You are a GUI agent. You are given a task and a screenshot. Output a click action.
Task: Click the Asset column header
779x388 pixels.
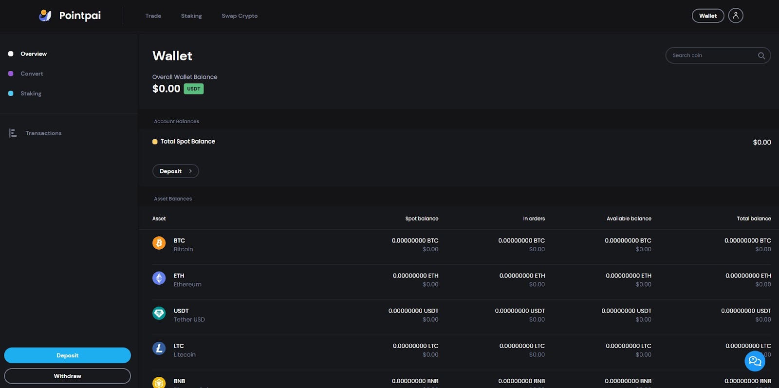coord(159,219)
